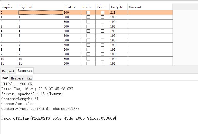The image size is (198, 134).
Task: Open the Headers view tab
Action: tap(17, 78)
